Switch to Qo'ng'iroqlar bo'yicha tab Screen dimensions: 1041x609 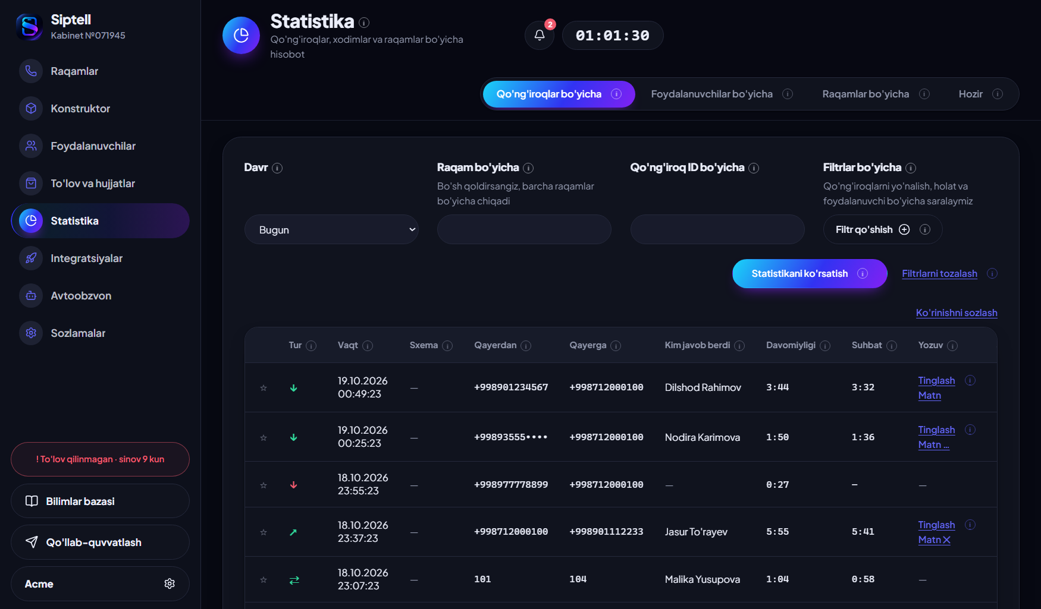coord(559,94)
